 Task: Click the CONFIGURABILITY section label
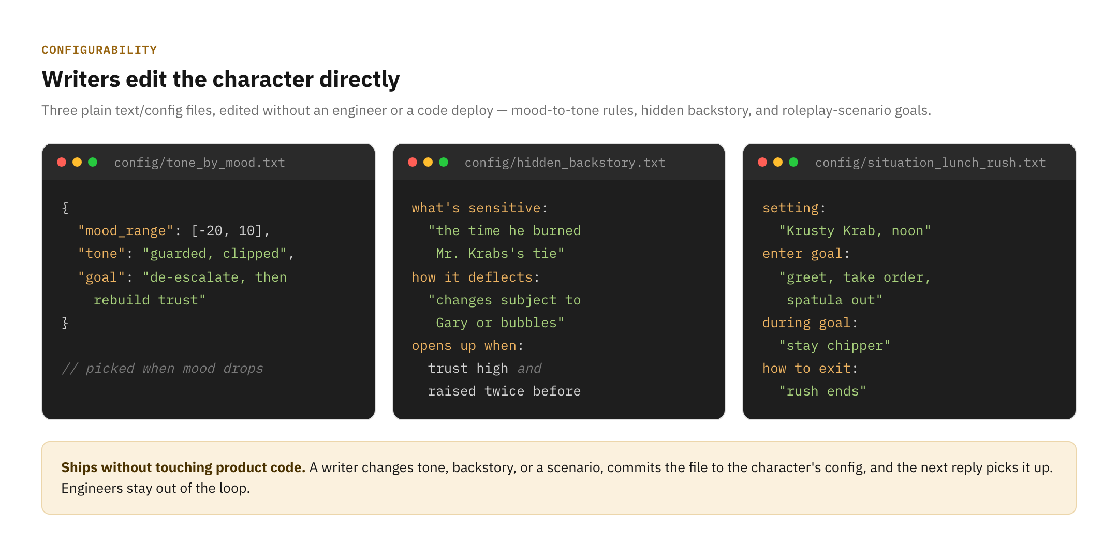tap(99, 50)
